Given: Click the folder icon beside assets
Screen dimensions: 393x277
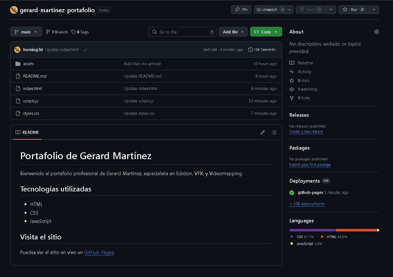Looking at the screenshot, I should coord(18,64).
